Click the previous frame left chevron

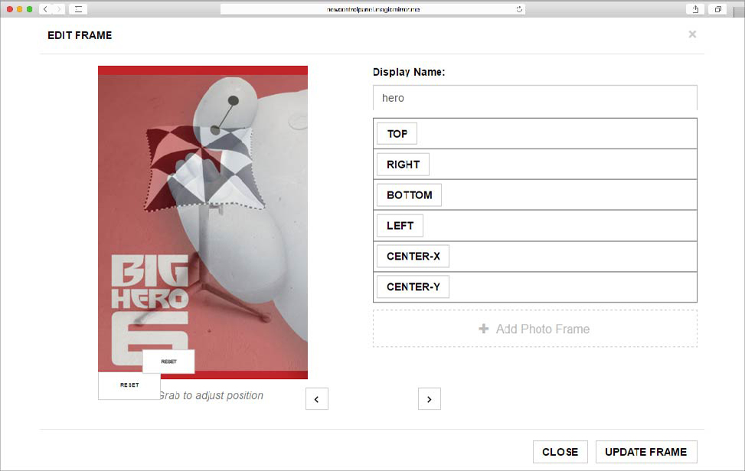point(317,399)
